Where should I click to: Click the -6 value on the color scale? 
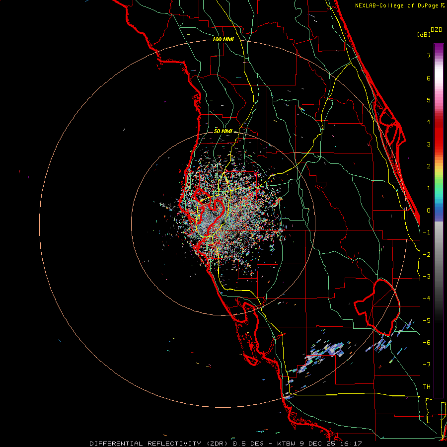tap(427, 343)
